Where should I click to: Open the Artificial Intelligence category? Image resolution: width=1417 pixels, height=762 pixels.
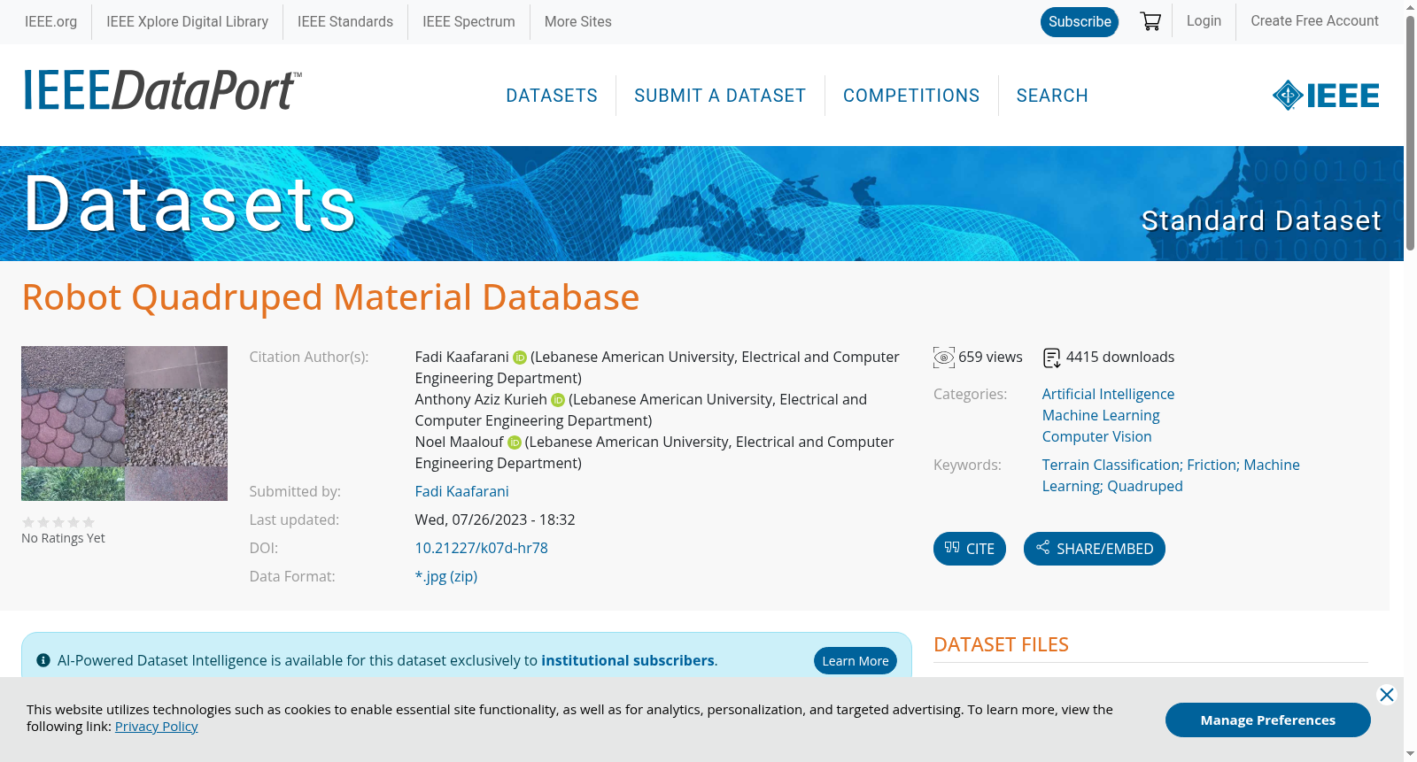click(1108, 394)
